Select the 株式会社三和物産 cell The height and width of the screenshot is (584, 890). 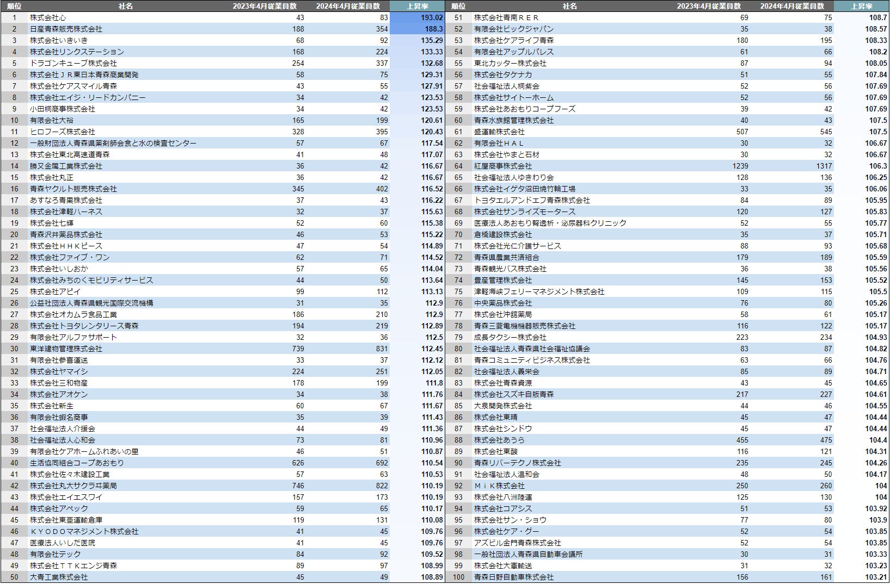[59, 383]
